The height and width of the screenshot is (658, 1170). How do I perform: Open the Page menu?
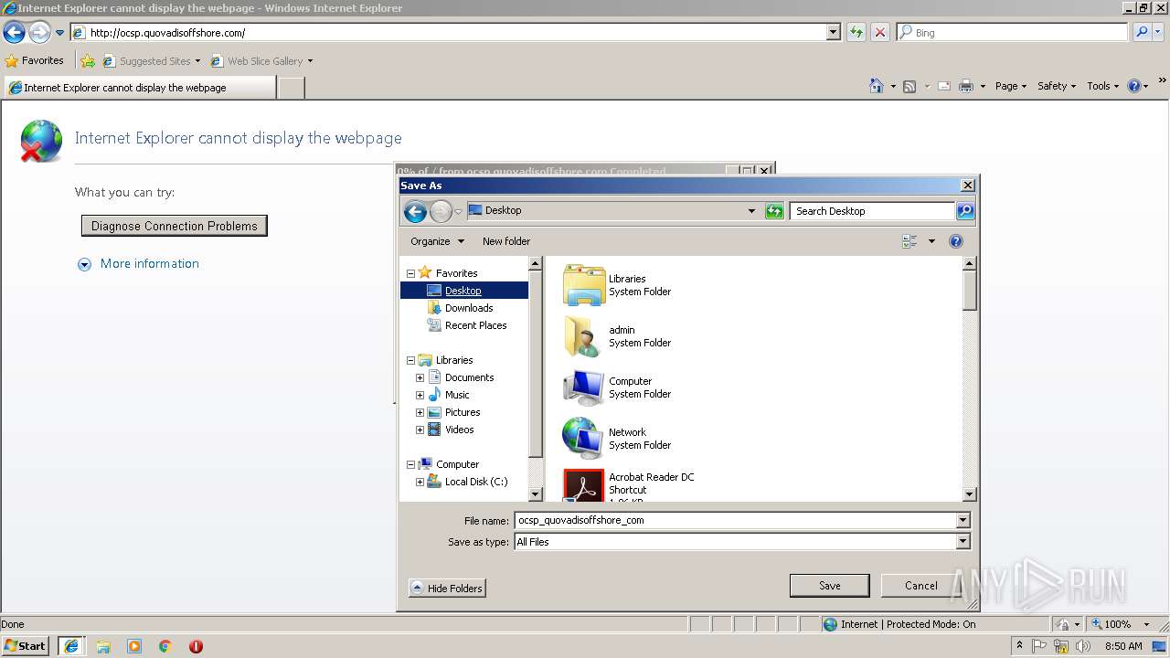(1011, 86)
